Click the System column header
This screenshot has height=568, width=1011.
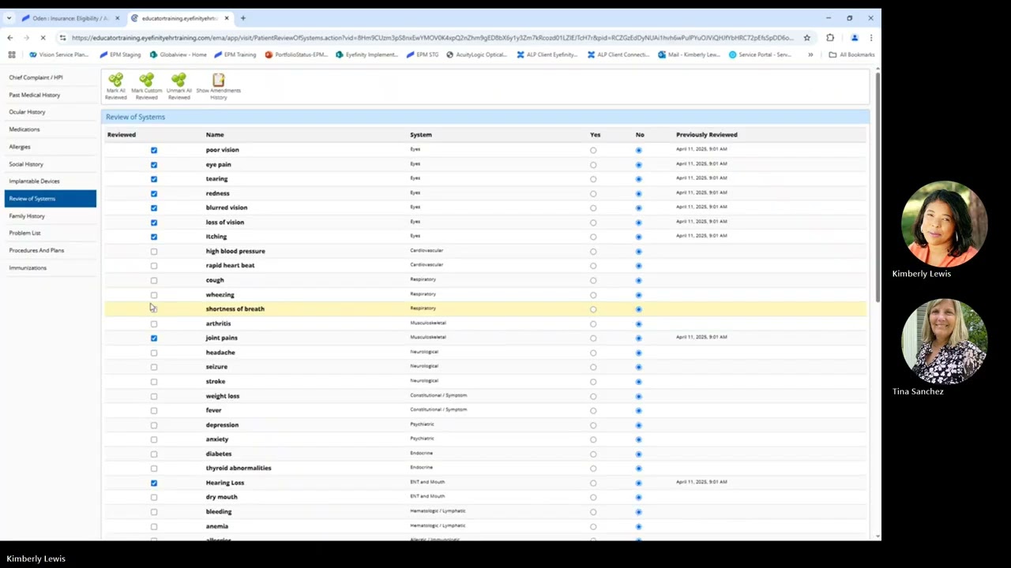[421, 135]
